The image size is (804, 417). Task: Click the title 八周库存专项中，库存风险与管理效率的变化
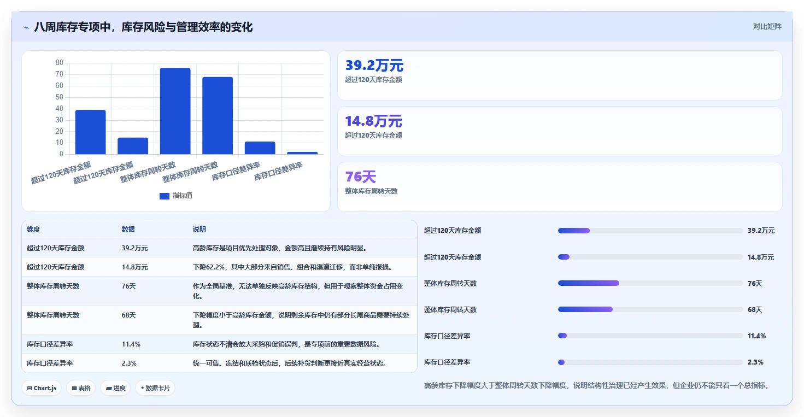(143, 27)
